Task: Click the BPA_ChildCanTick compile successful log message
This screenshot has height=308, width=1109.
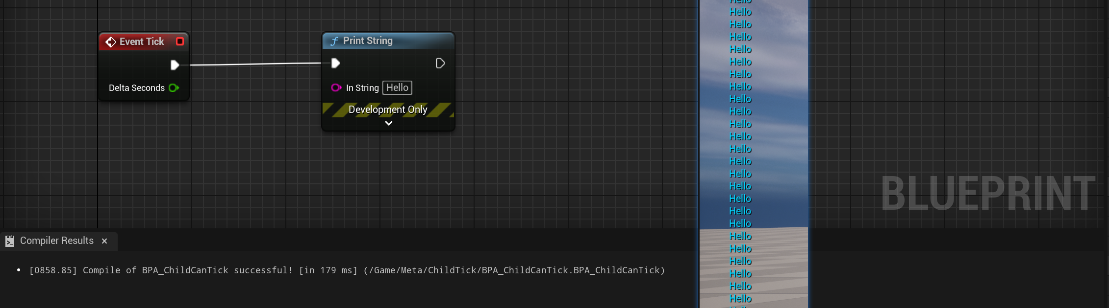Action: (347, 270)
